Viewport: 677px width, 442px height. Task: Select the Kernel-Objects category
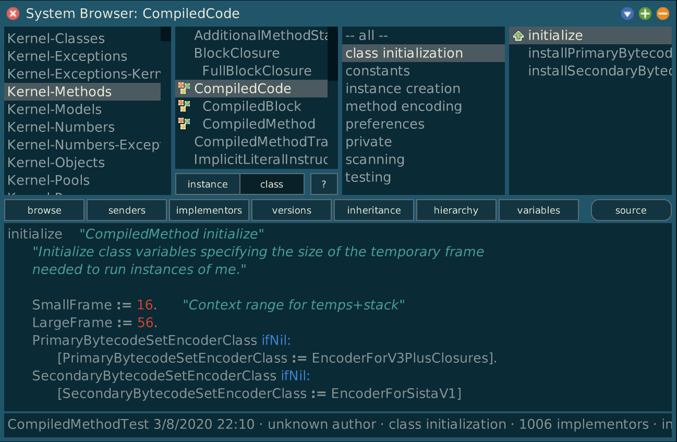(x=82, y=163)
